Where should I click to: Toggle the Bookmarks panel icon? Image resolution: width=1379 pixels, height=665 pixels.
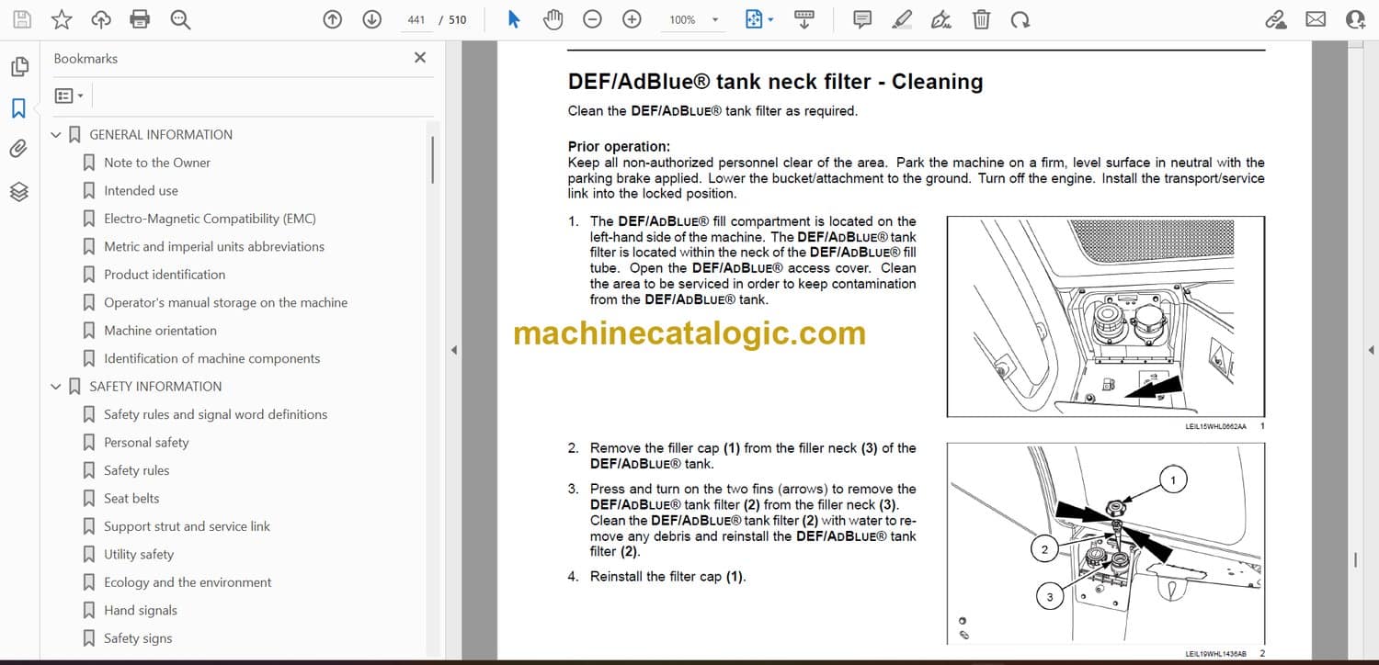18,108
